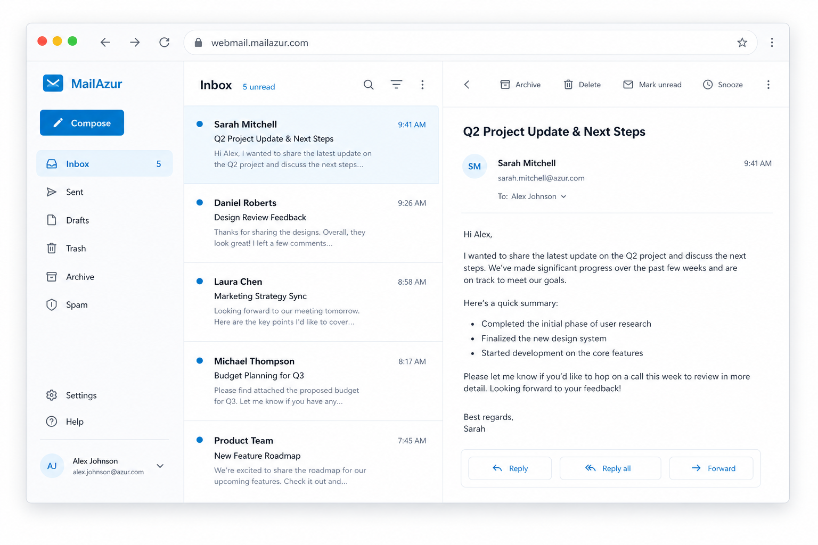This screenshot has width=818, height=545.
Task: Click the AJ account avatar
Action: (52, 466)
